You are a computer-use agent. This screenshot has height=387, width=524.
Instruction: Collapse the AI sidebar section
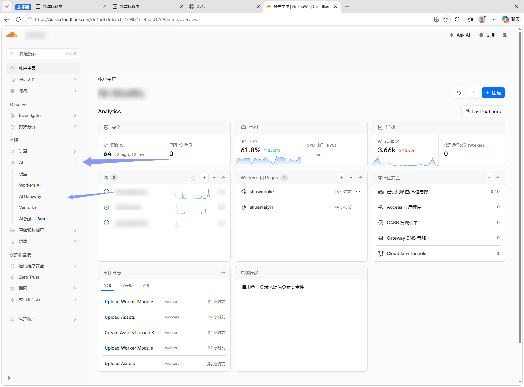pos(43,162)
